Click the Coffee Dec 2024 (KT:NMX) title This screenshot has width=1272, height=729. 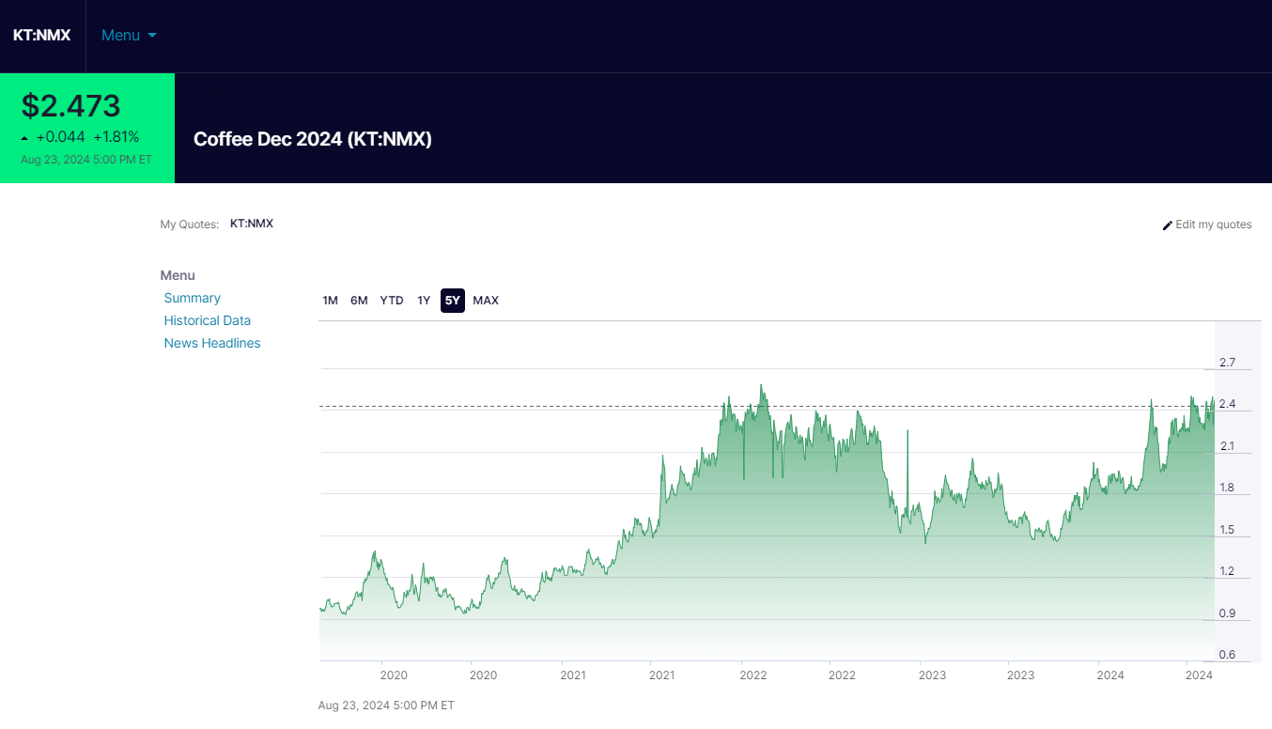point(312,139)
